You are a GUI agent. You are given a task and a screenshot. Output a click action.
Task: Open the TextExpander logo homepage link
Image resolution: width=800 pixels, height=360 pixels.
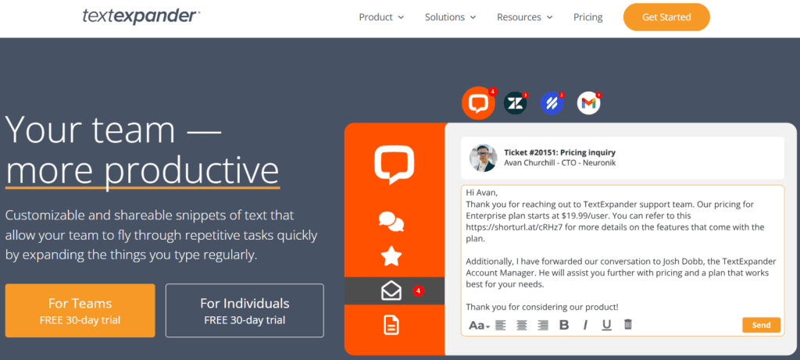pyautogui.click(x=141, y=16)
